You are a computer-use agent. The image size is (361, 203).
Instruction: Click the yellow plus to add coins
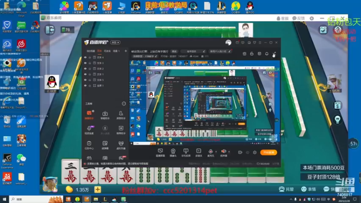point(97,189)
